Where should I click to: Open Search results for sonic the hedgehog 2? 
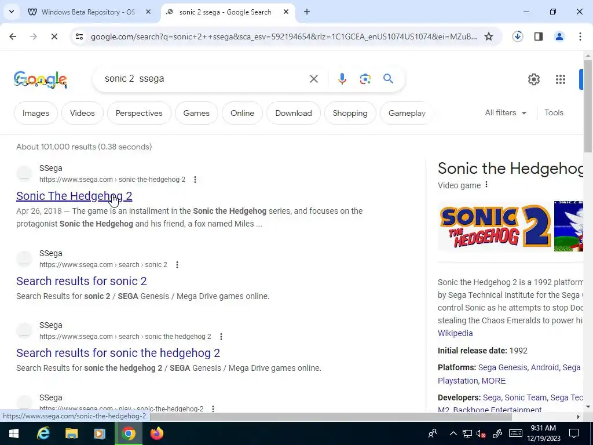pos(118,353)
